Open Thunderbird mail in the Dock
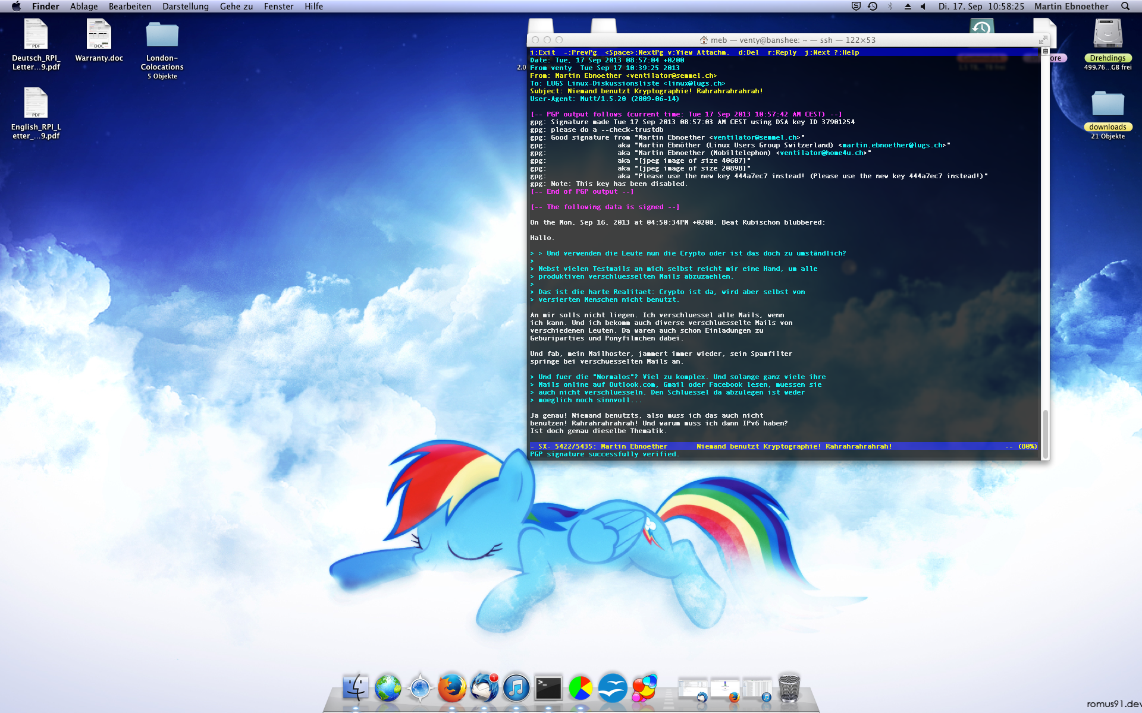Screen dimensions: 1142x713 pos(484,688)
